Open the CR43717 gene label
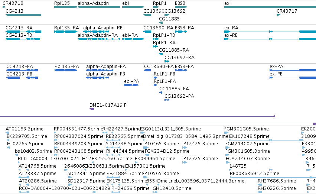This screenshot has width=316, height=194. click(287, 11)
